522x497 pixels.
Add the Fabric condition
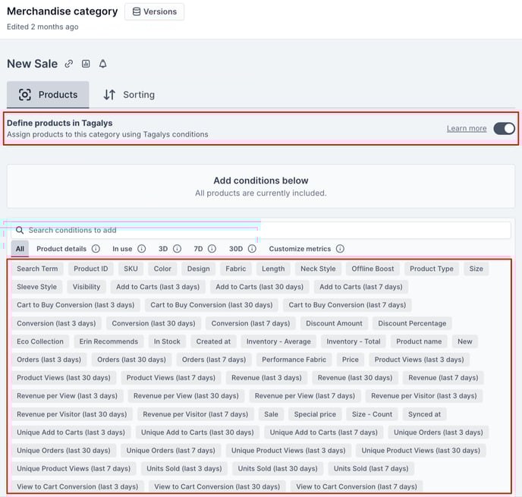[x=236, y=269]
